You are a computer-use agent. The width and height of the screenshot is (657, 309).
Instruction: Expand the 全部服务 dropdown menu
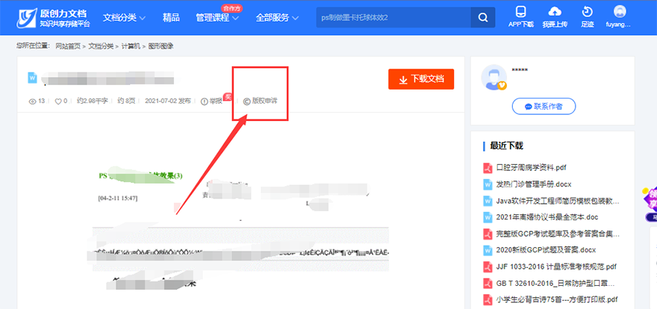277,18
